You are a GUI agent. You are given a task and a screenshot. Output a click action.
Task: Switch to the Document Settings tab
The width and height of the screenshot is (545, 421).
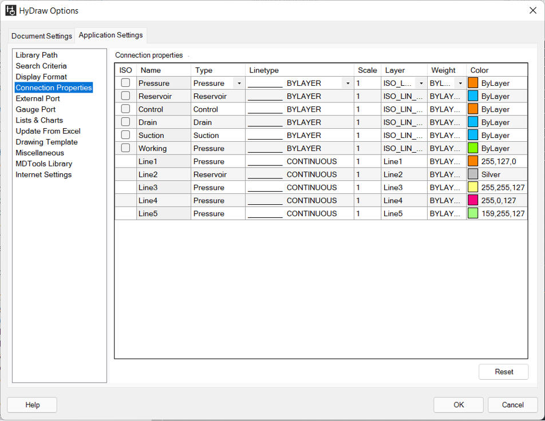(41, 36)
